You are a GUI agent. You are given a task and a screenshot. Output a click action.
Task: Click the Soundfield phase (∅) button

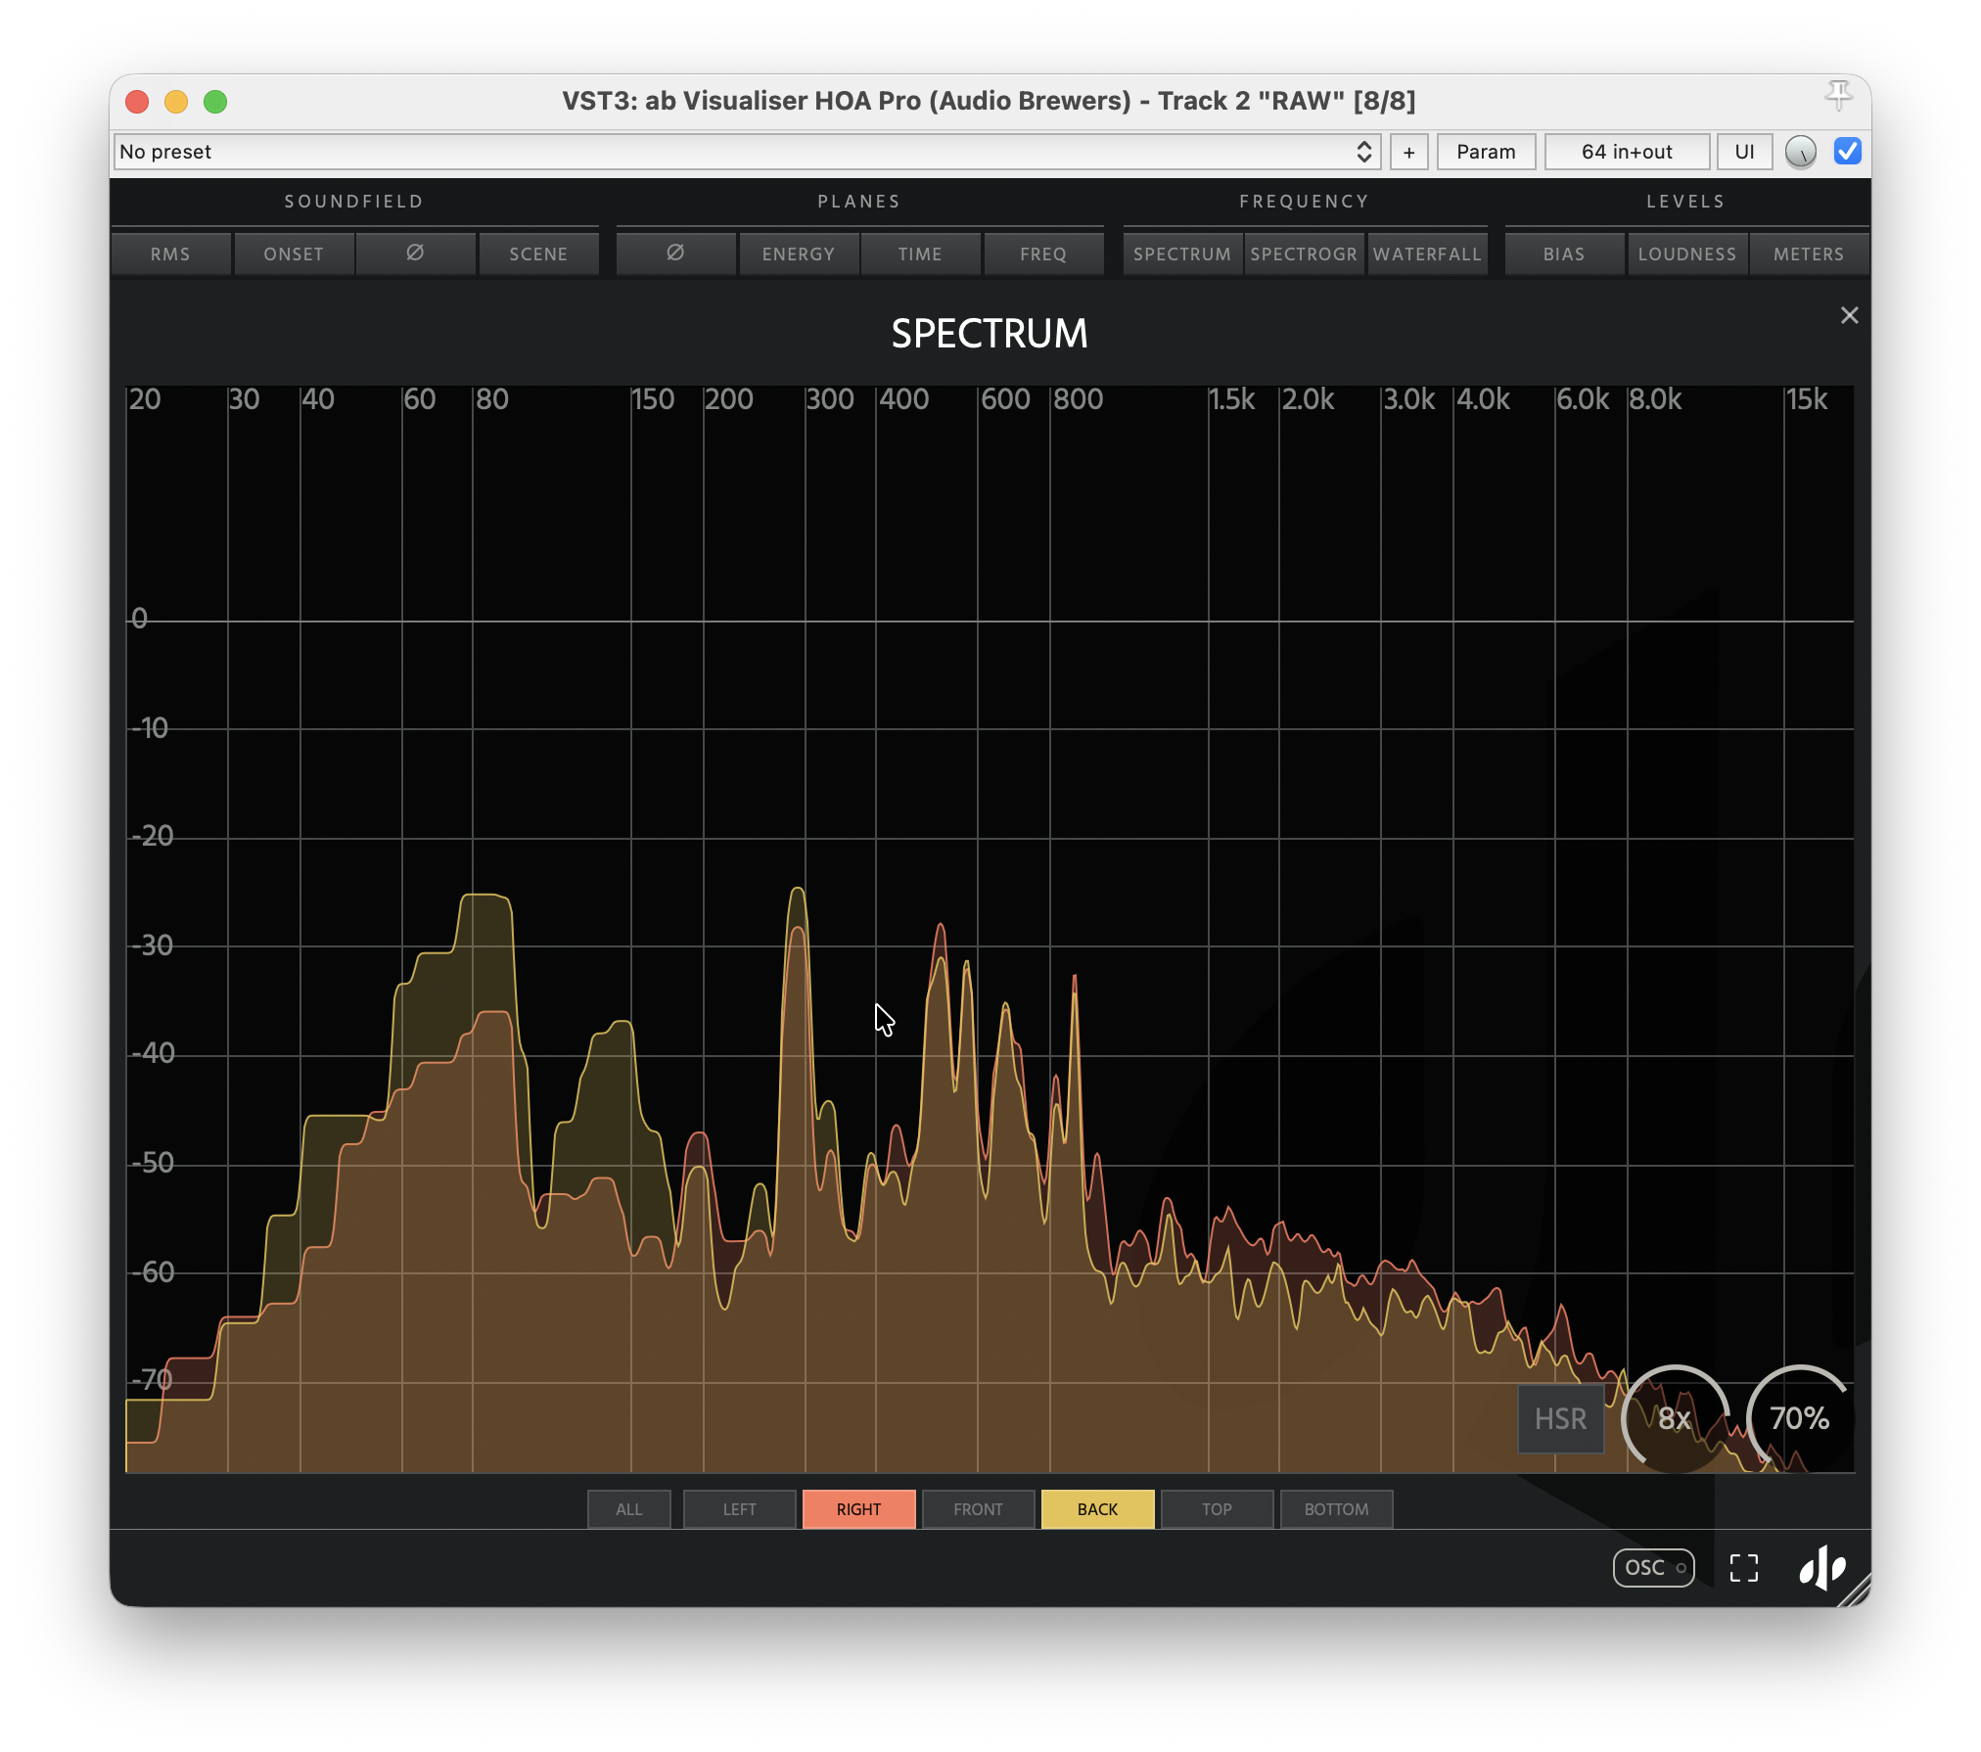415,254
